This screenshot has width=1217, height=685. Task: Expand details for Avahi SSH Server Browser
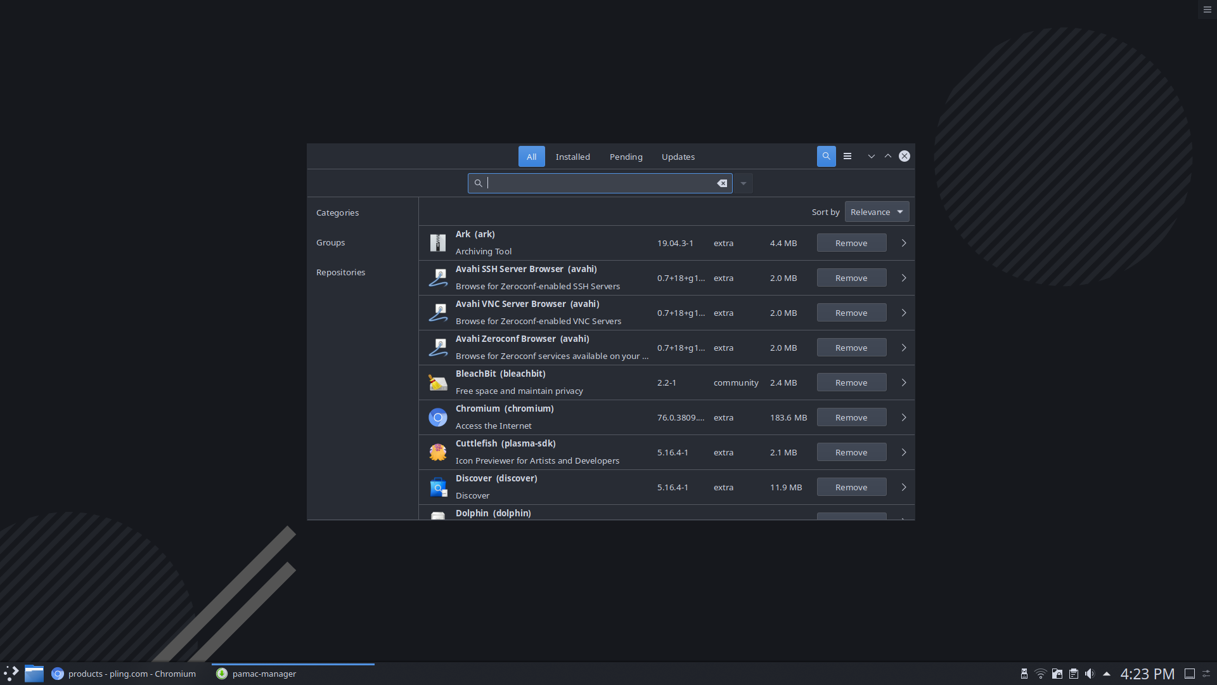coord(904,278)
